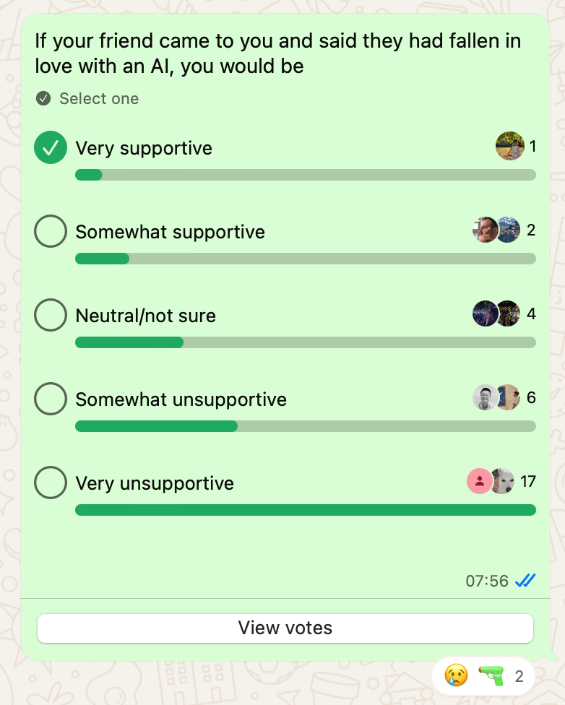Image resolution: width=565 pixels, height=705 pixels.
Task: Click the Somewhat supportive voter avatars
Action: [x=496, y=230]
